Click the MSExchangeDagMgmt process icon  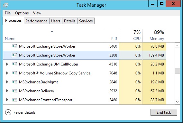tap(14, 82)
